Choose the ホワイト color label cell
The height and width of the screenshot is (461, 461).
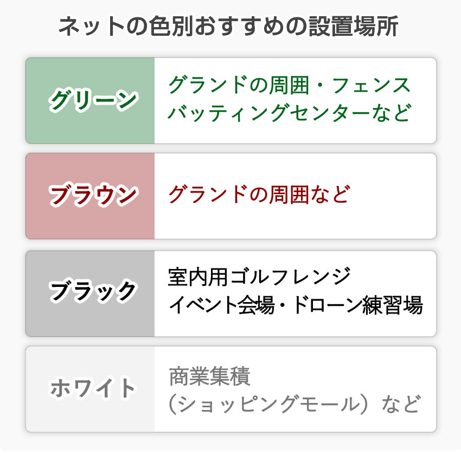point(91,388)
